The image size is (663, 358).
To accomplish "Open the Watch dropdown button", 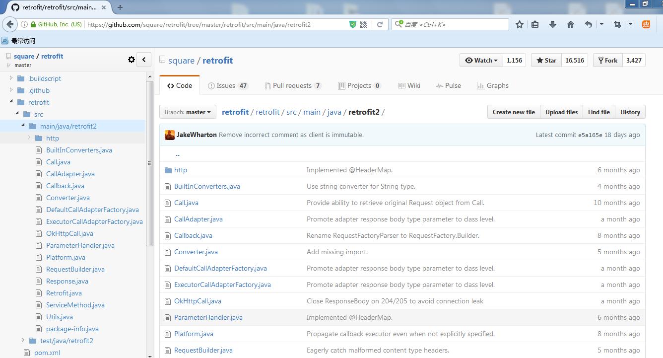I will pos(481,60).
